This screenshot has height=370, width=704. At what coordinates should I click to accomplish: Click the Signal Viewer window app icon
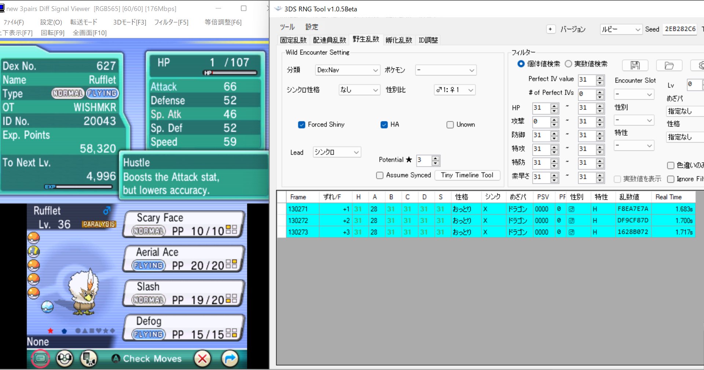coord(2,8)
